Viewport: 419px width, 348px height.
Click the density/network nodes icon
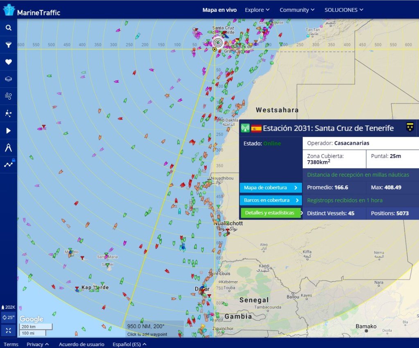tap(9, 114)
